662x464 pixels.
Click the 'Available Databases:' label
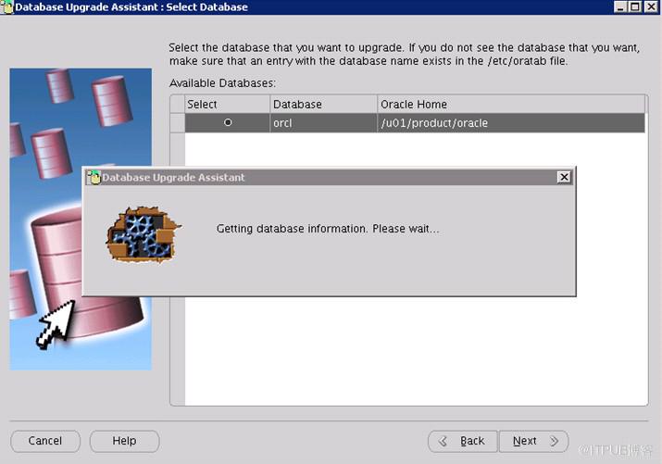(222, 83)
